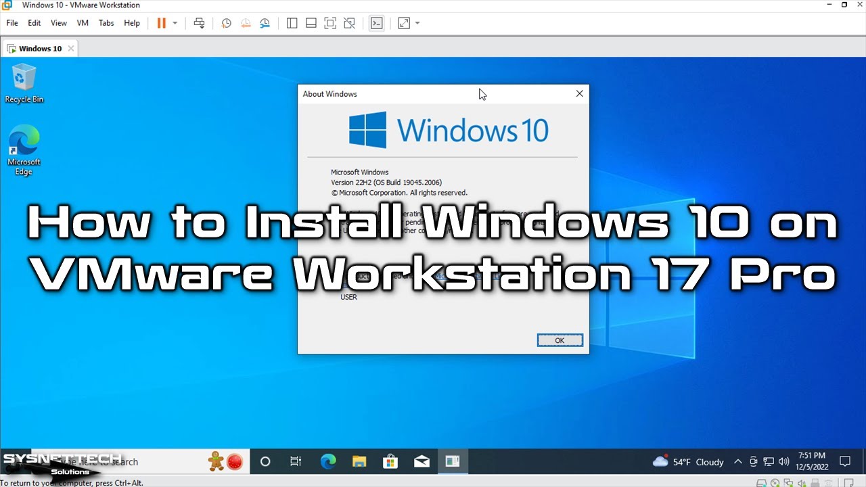Screen dimensions: 866x487
Task: Click OK in About Windows dialog
Action: pos(560,340)
